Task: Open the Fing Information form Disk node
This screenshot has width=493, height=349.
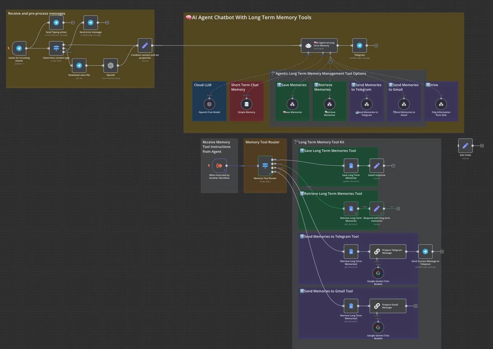Action: (x=441, y=104)
